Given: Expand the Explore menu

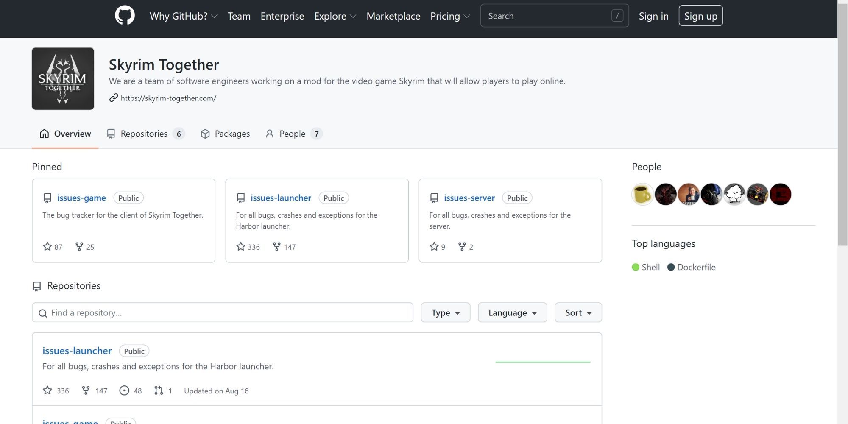Looking at the screenshot, I should click(335, 16).
